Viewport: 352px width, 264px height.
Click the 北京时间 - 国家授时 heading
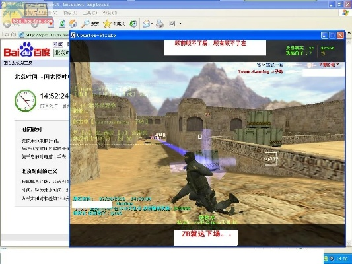42,77
